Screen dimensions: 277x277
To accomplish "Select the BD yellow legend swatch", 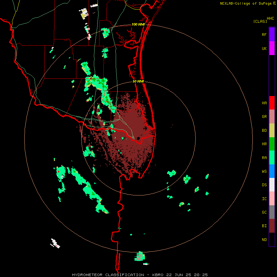I will pyautogui.click(x=272, y=130).
